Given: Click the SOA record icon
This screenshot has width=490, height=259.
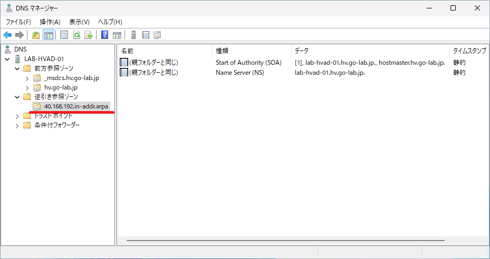Looking at the screenshot, I should [124, 63].
